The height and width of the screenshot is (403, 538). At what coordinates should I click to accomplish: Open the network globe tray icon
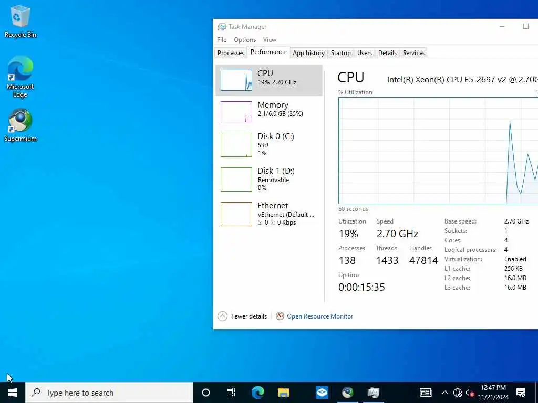(x=458, y=393)
